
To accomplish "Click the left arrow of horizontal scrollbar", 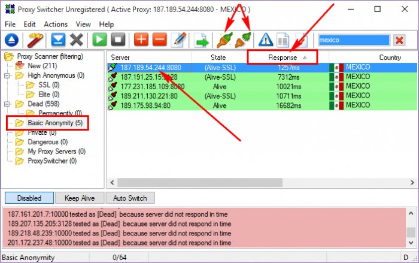I will (113, 183).
